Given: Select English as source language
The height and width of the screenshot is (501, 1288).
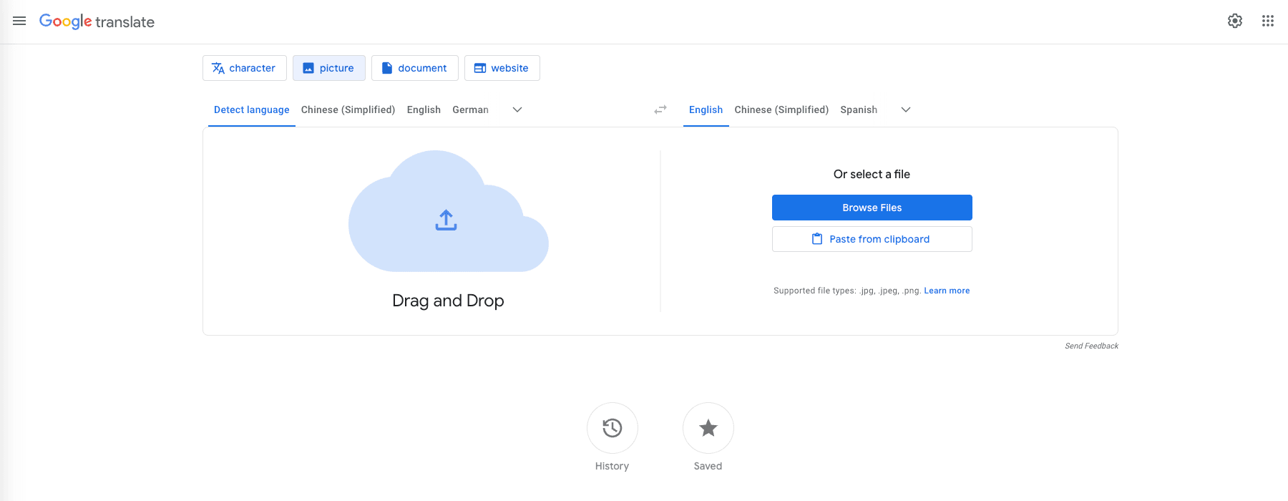Looking at the screenshot, I should [424, 110].
